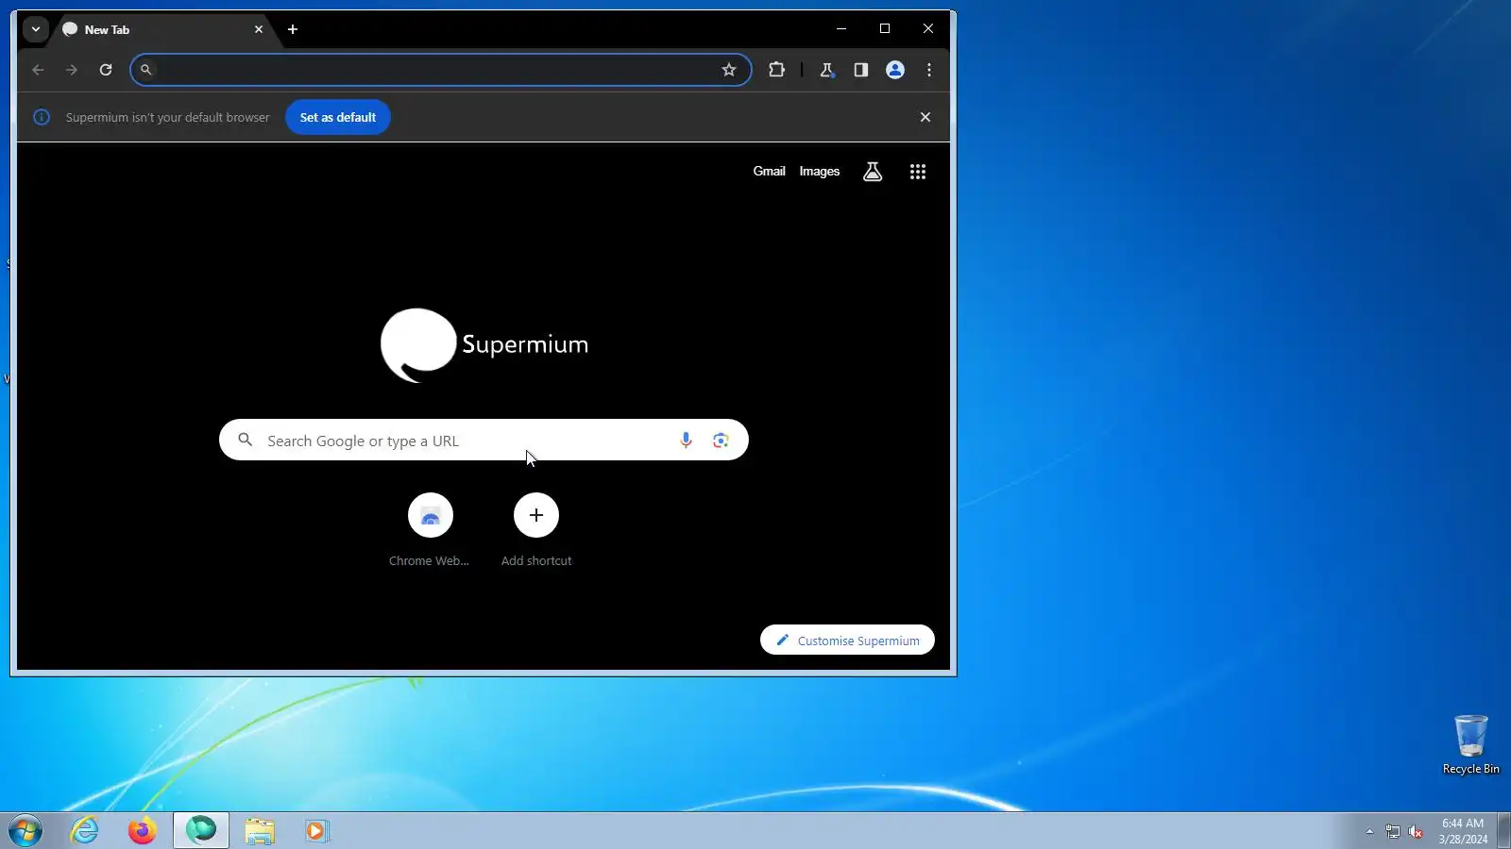Screen dimensions: 1511x849
Task: Select the New Tab tab
Action: pos(162,29)
